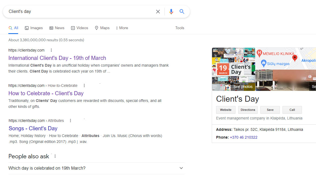Open three-dot menu beside Attributes result URL
The image size is (316, 178).
70,121
